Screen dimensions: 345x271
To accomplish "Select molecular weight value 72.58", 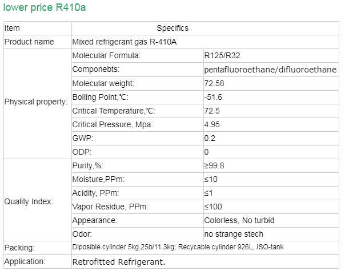I will (x=214, y=83).
